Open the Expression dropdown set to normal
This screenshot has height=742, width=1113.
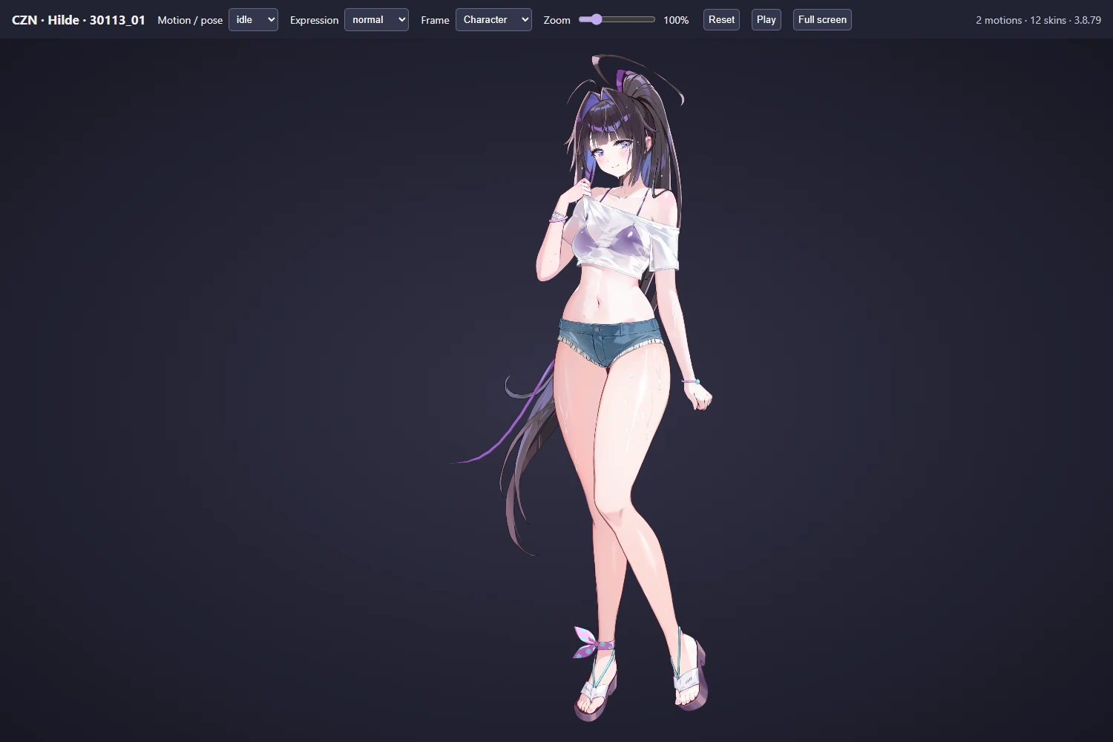[376, 20]
